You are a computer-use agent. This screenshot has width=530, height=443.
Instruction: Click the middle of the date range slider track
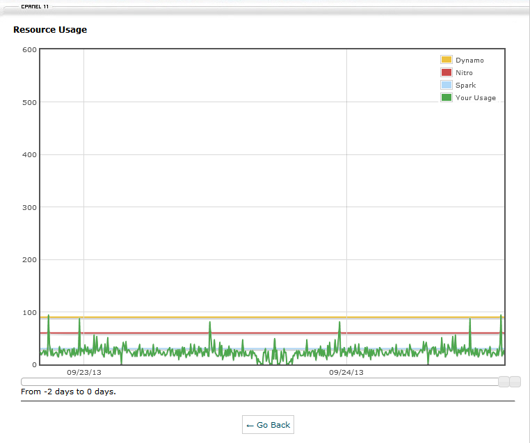259,382
